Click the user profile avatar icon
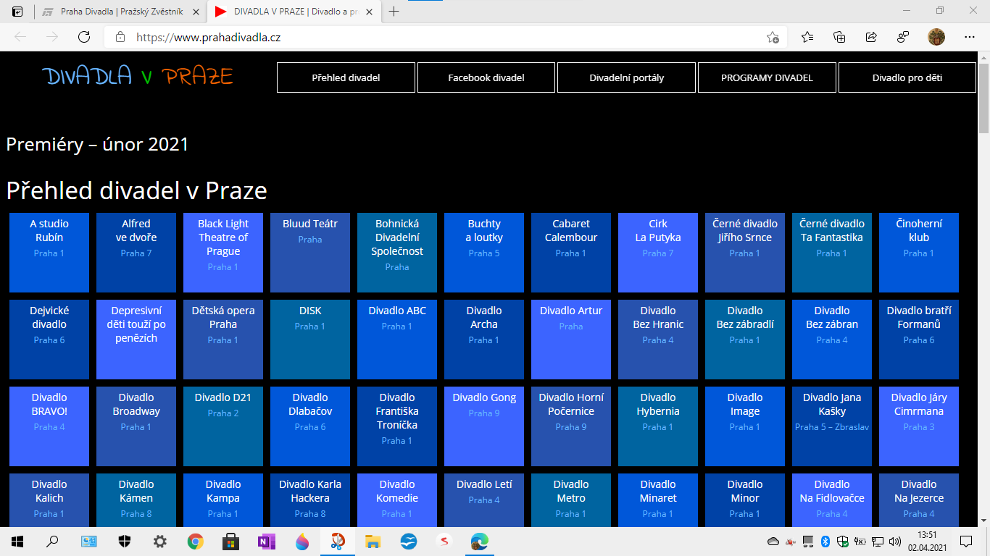The image size is (990, 556). pyautogui.click(x=936, y=38)
